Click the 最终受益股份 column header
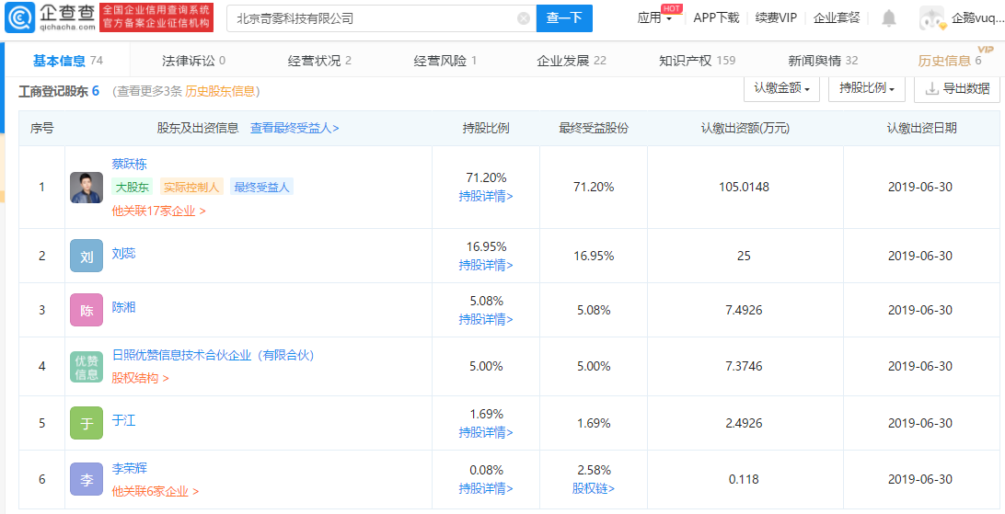This screenshot has height=514, width=1005. point(594,128)
